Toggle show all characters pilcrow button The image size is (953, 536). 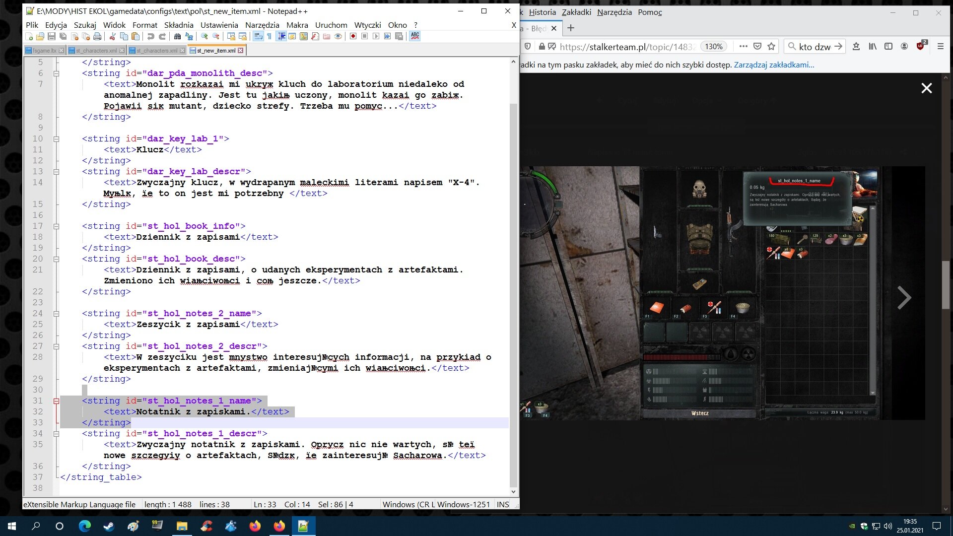[270, 36]
